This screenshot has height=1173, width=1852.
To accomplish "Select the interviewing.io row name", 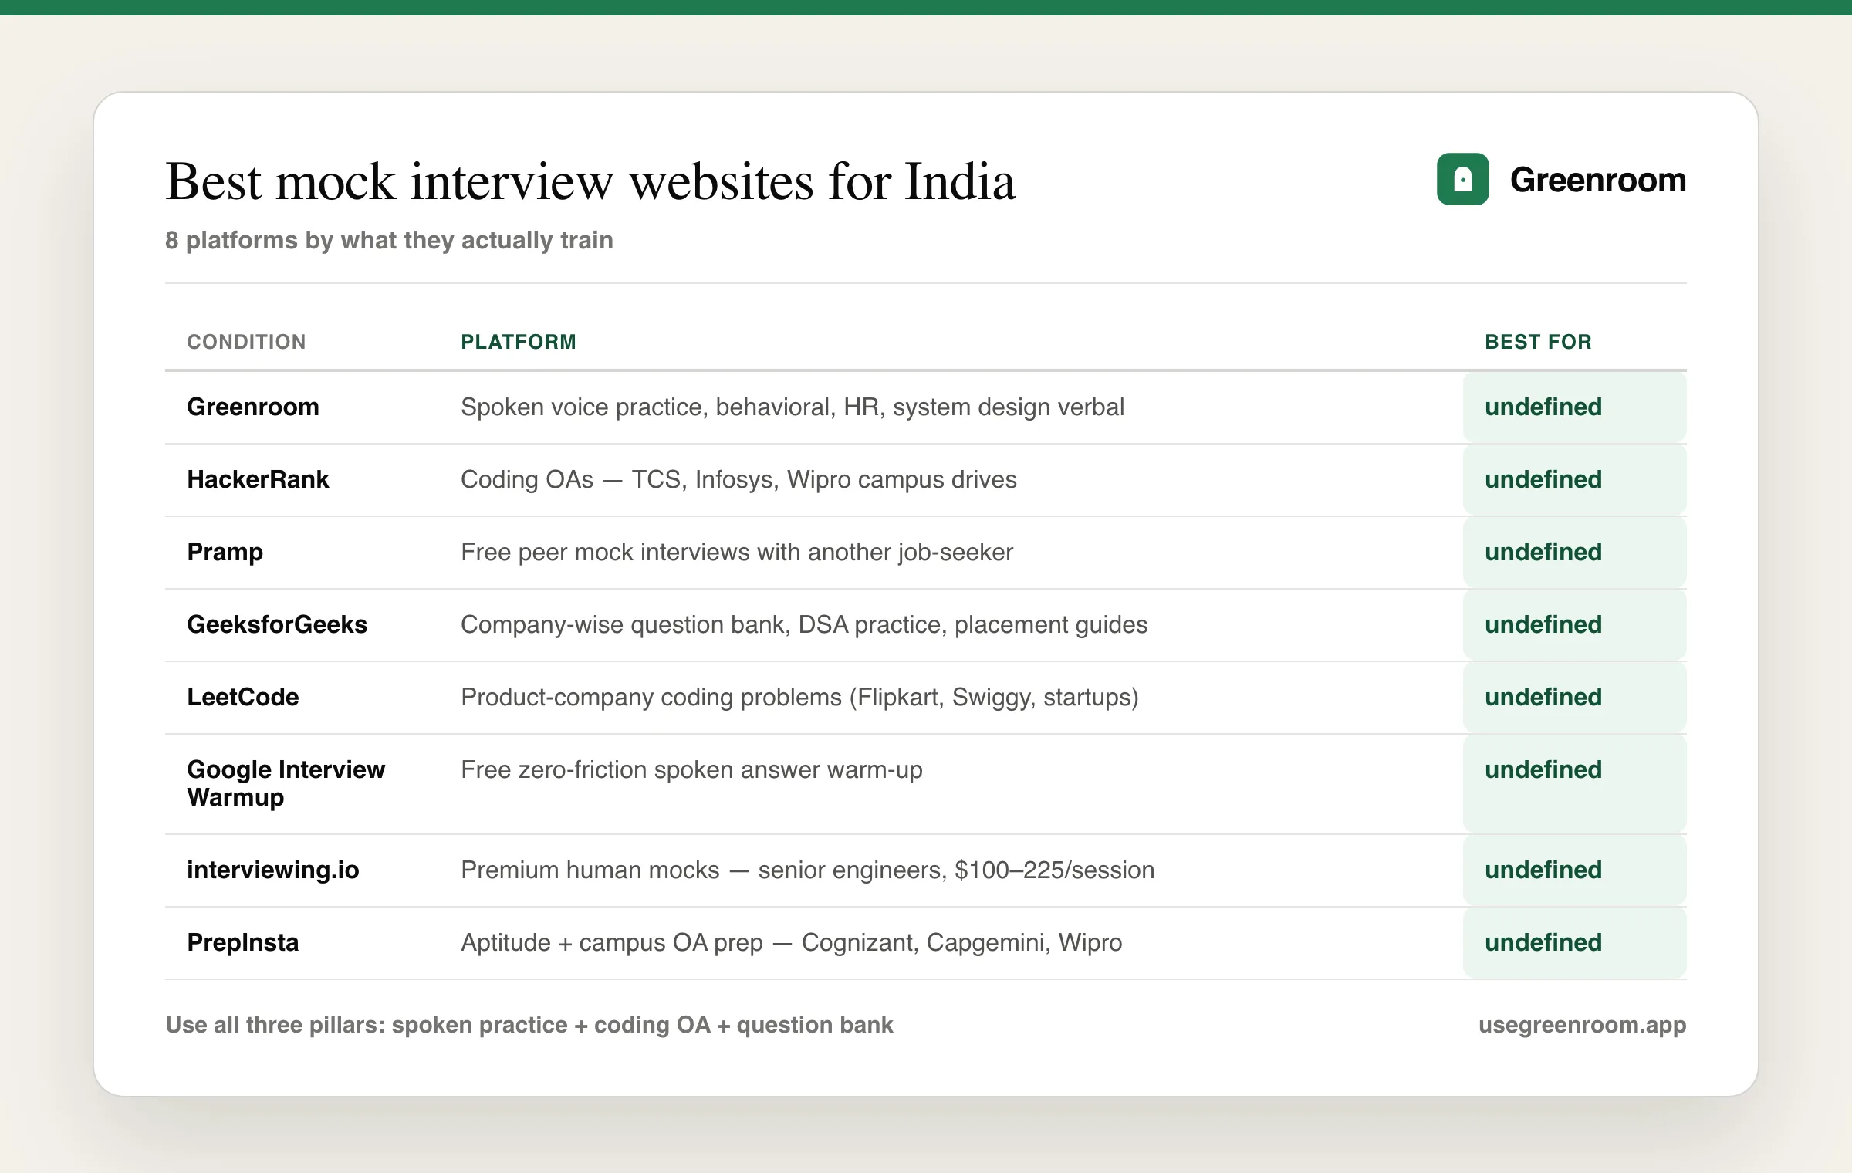I will point(272,870).
